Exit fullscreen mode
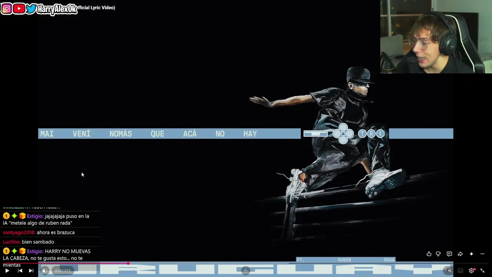Screen dimensions: 492x277 pos(482,270)
